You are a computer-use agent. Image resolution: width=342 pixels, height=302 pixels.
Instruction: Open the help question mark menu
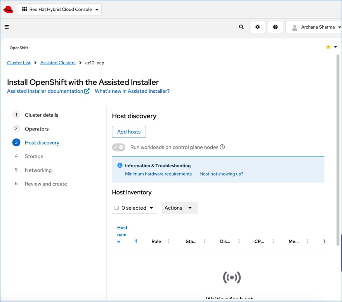coord(275,27)
